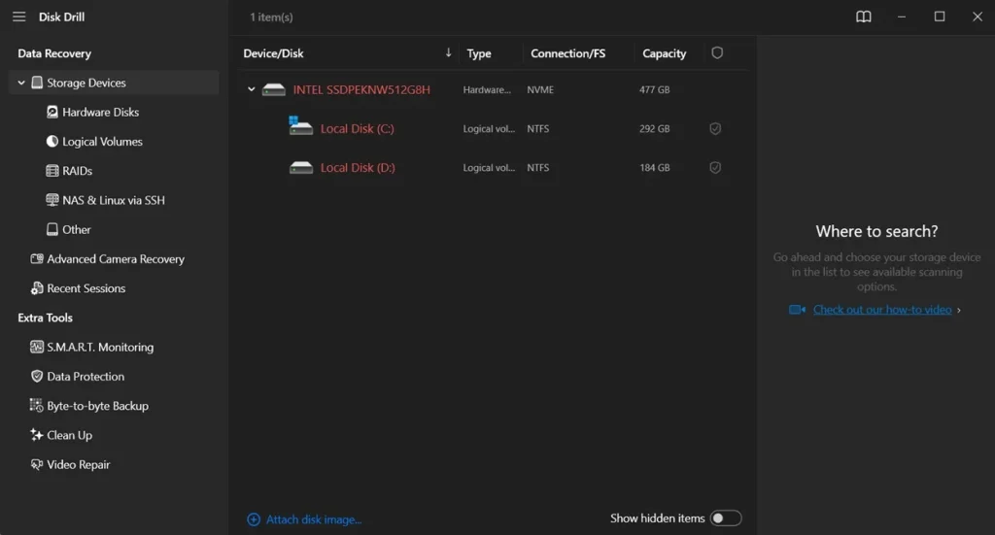Click the NAS & Linux via SSH icon
Screen dimensions: 995x535
(x=52, y=200)
